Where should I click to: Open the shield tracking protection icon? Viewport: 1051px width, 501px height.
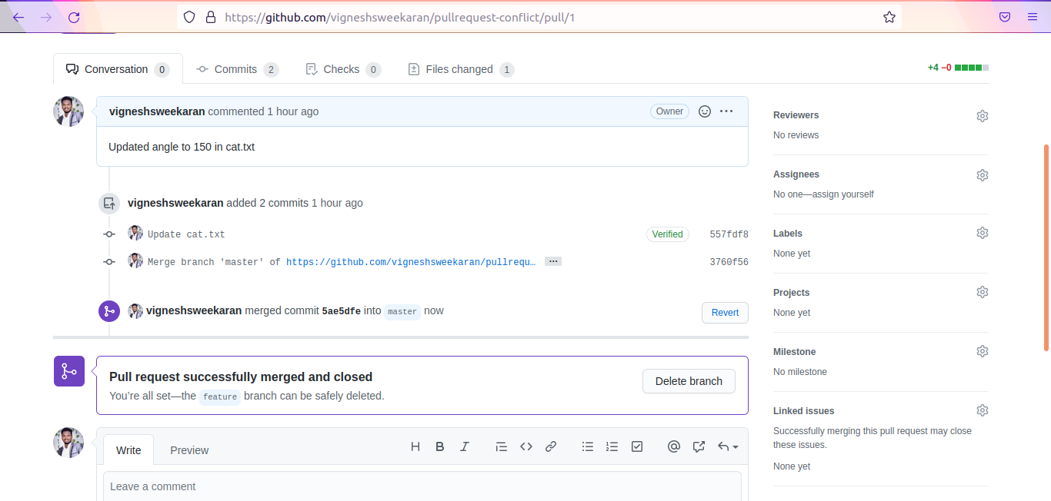[189, 17]
